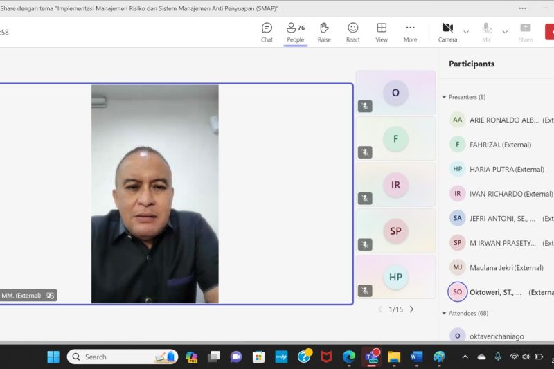Open McAfee from the taskbar
Screen dimensions: 554x369
pyautogui.click(x=326, y=357)
